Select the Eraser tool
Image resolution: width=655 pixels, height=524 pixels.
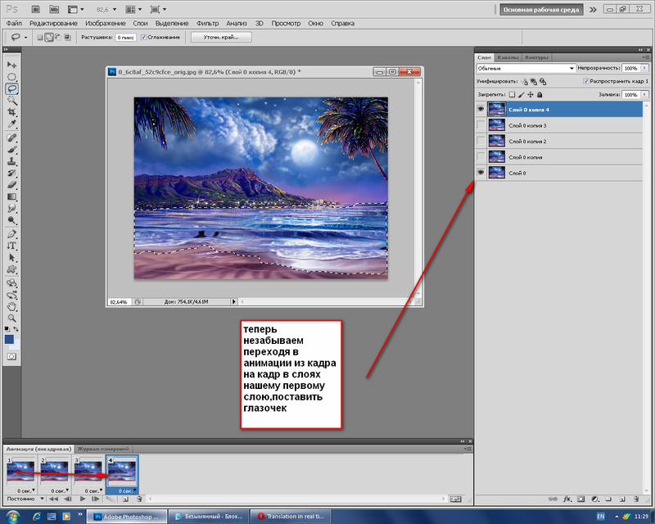click(x=11, y=185)
